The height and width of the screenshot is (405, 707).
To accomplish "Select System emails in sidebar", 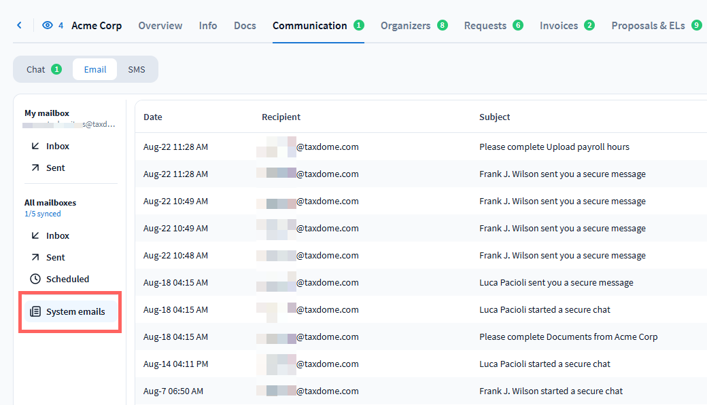I will pos(75,311).
